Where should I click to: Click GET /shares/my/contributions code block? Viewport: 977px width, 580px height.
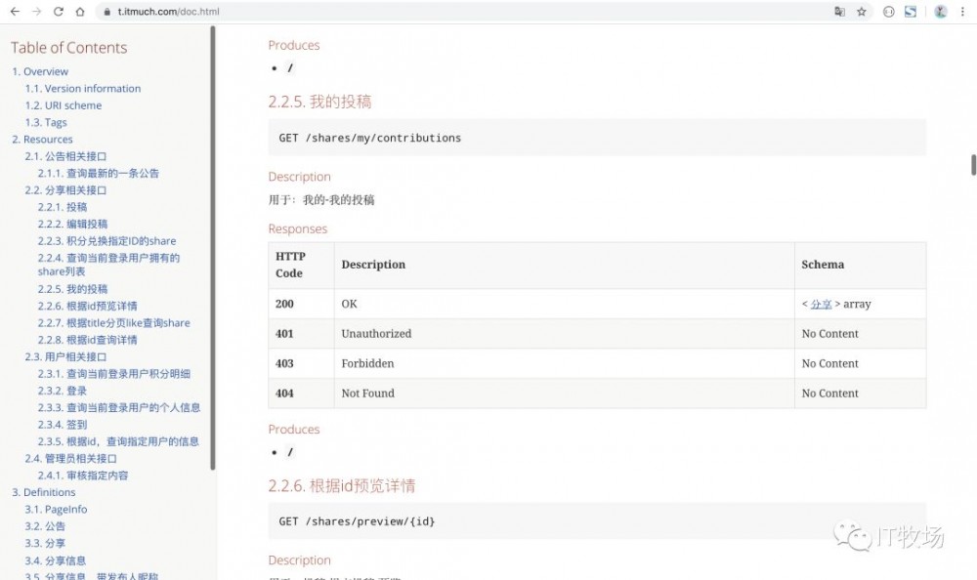[597, 138]
